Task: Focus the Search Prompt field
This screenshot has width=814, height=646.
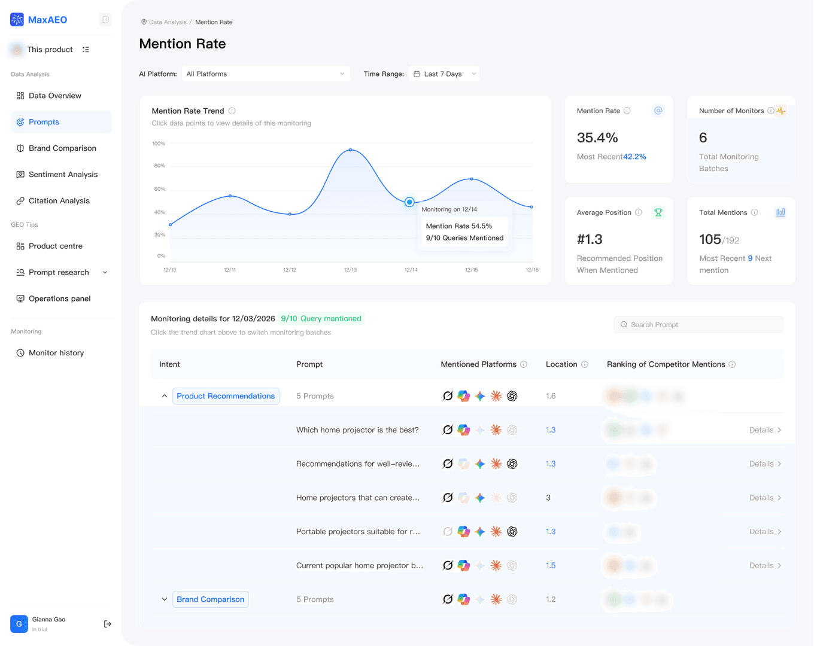Action: tap(698, 325)
